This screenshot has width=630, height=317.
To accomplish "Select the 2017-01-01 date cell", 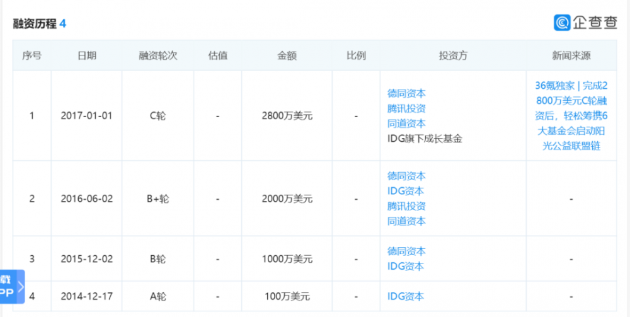I will tap(87, 116).
